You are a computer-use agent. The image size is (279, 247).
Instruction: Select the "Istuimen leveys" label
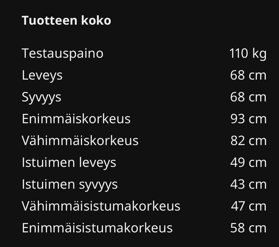[x=69, y=162]
